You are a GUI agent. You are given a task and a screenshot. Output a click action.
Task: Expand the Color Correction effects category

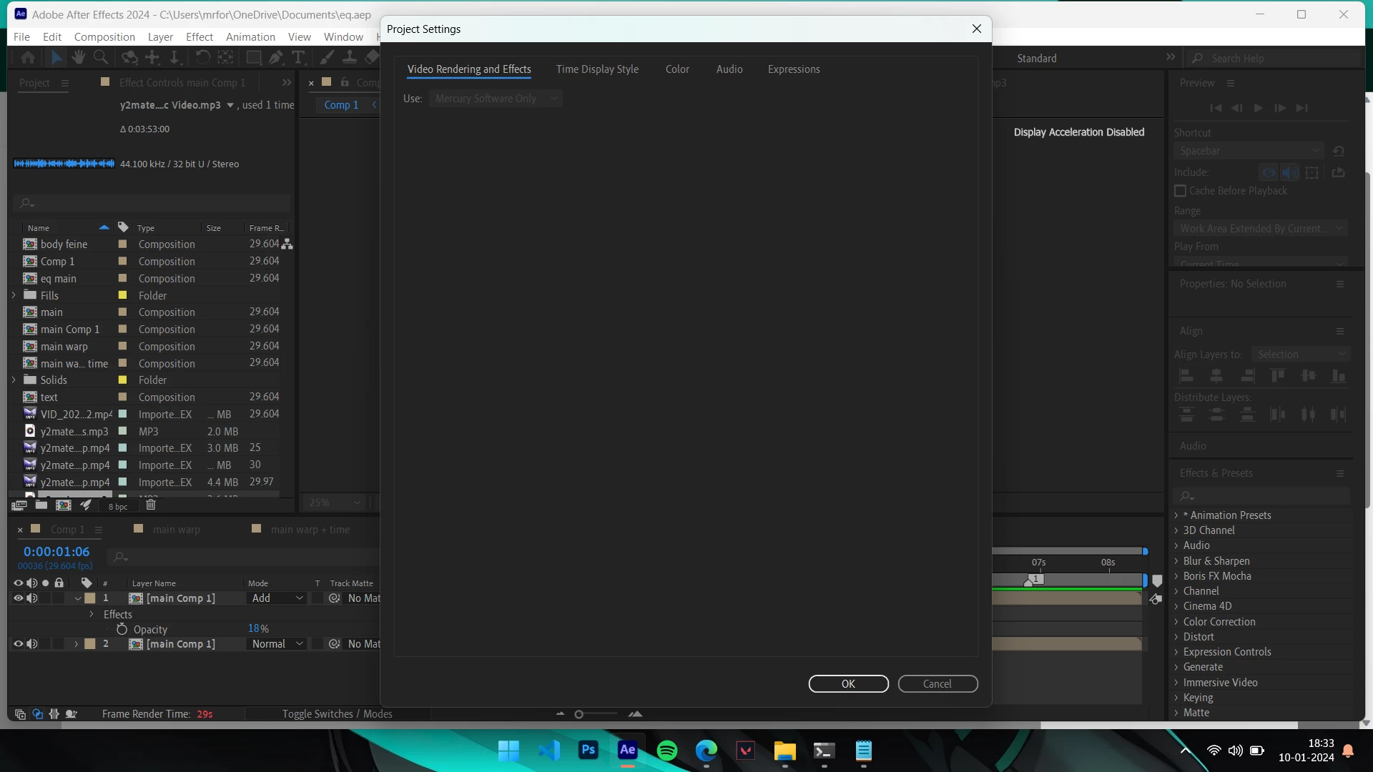1176,622
